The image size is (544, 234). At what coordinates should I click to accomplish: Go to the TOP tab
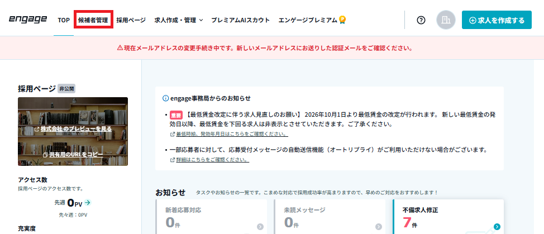pyautogui.click(x=64, y=20)
